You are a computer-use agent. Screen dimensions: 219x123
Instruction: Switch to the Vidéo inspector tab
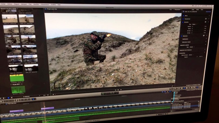pos(193,9)
